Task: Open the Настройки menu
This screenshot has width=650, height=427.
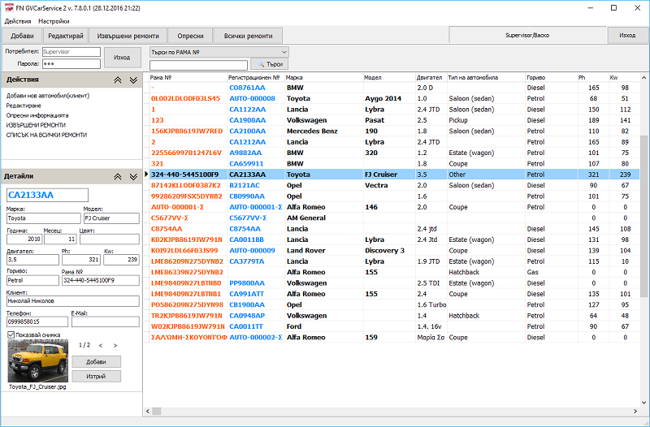Action: [x=54, y=20]
